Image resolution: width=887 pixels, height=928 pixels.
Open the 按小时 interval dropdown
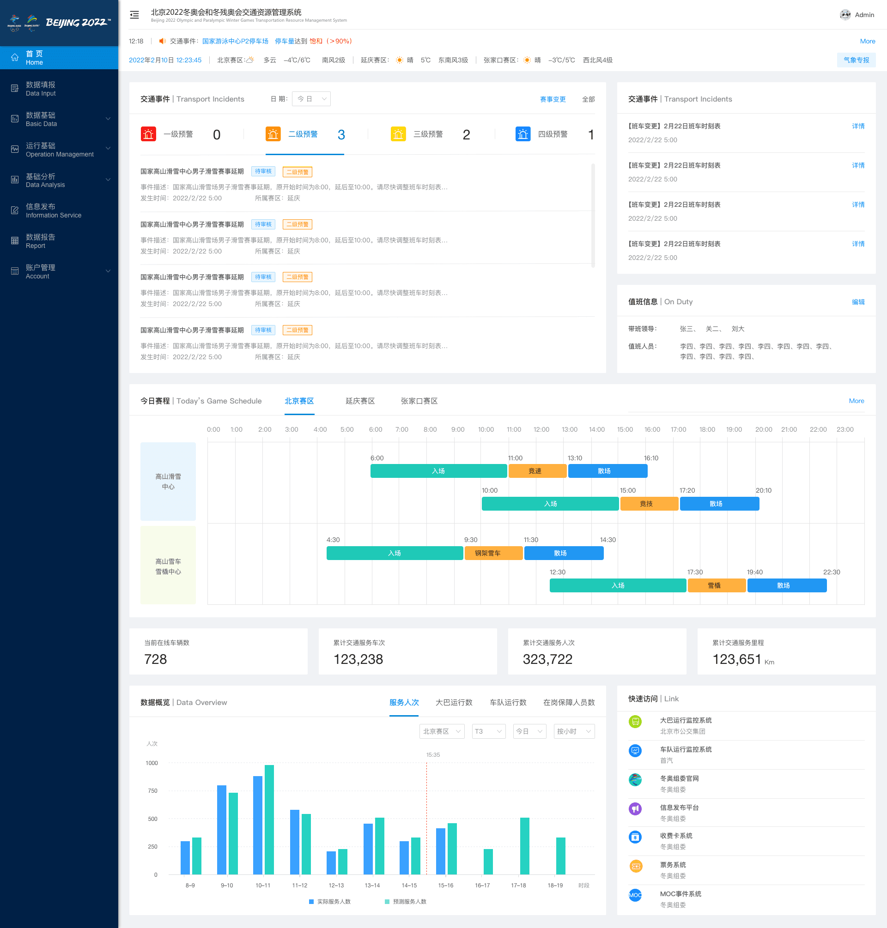pos(573,731)
